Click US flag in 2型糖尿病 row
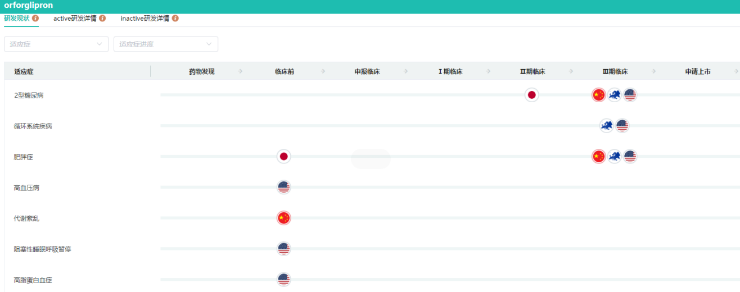The width and height of the screenshot is (740, 292). tap(630, 95)
